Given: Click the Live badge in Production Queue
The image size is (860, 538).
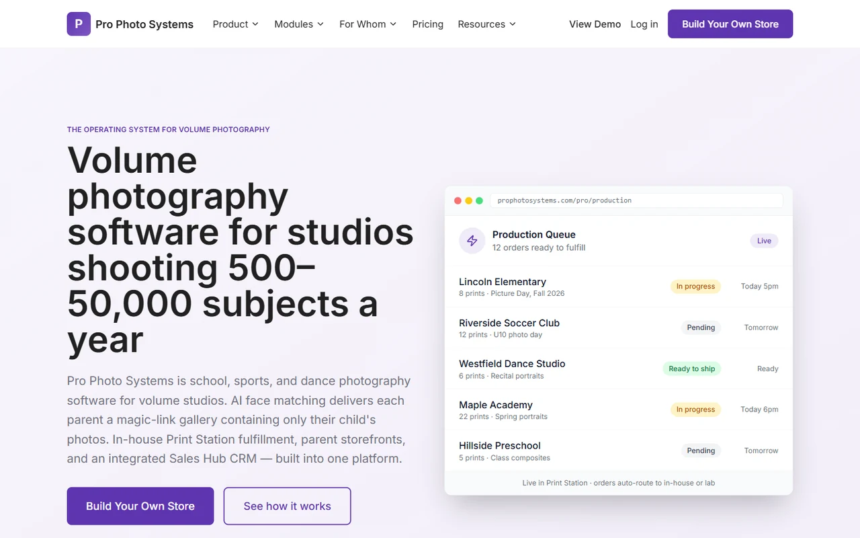Looking at the screenshot, I should (765, 241).
